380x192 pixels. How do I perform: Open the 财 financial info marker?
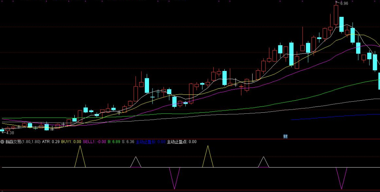click(x=286, y=137)
